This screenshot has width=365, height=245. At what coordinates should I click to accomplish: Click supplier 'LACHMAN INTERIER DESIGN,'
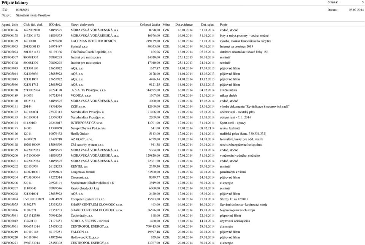pyautogui.click(x=94, y=41)
